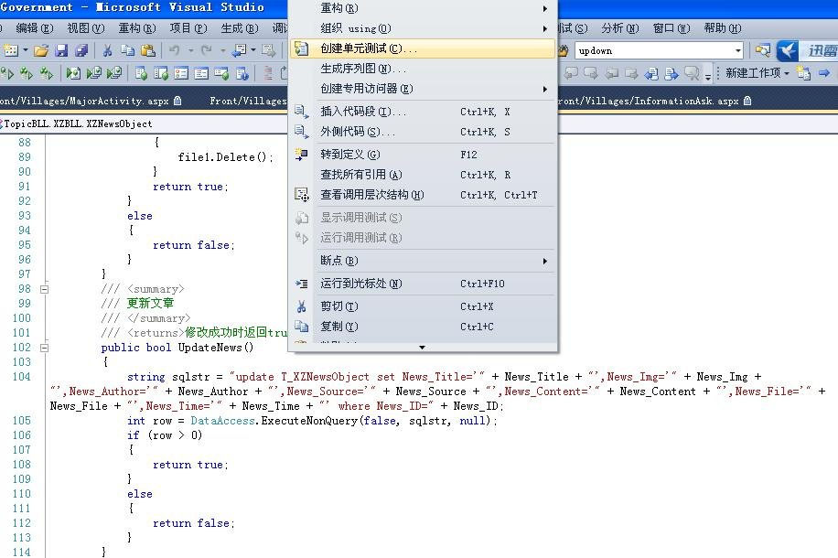
Task: Open toolbar overflow options arrow
Action: pyautogui.click(x=708, y=75)
